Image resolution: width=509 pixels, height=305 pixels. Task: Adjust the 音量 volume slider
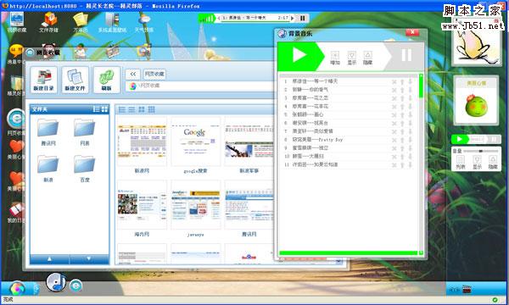[x=481, y=151]
